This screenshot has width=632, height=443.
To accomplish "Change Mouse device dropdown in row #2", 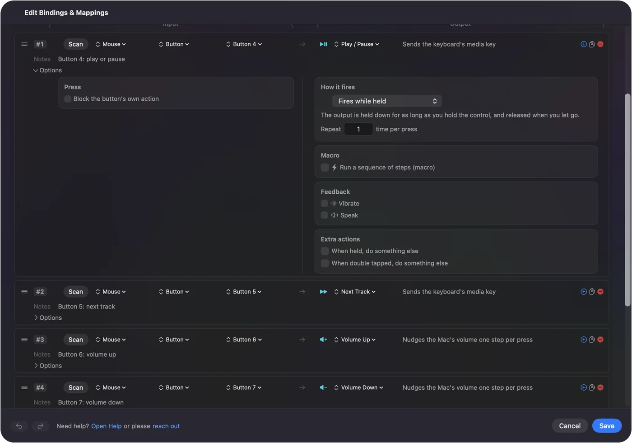I will tap(111, 292).
